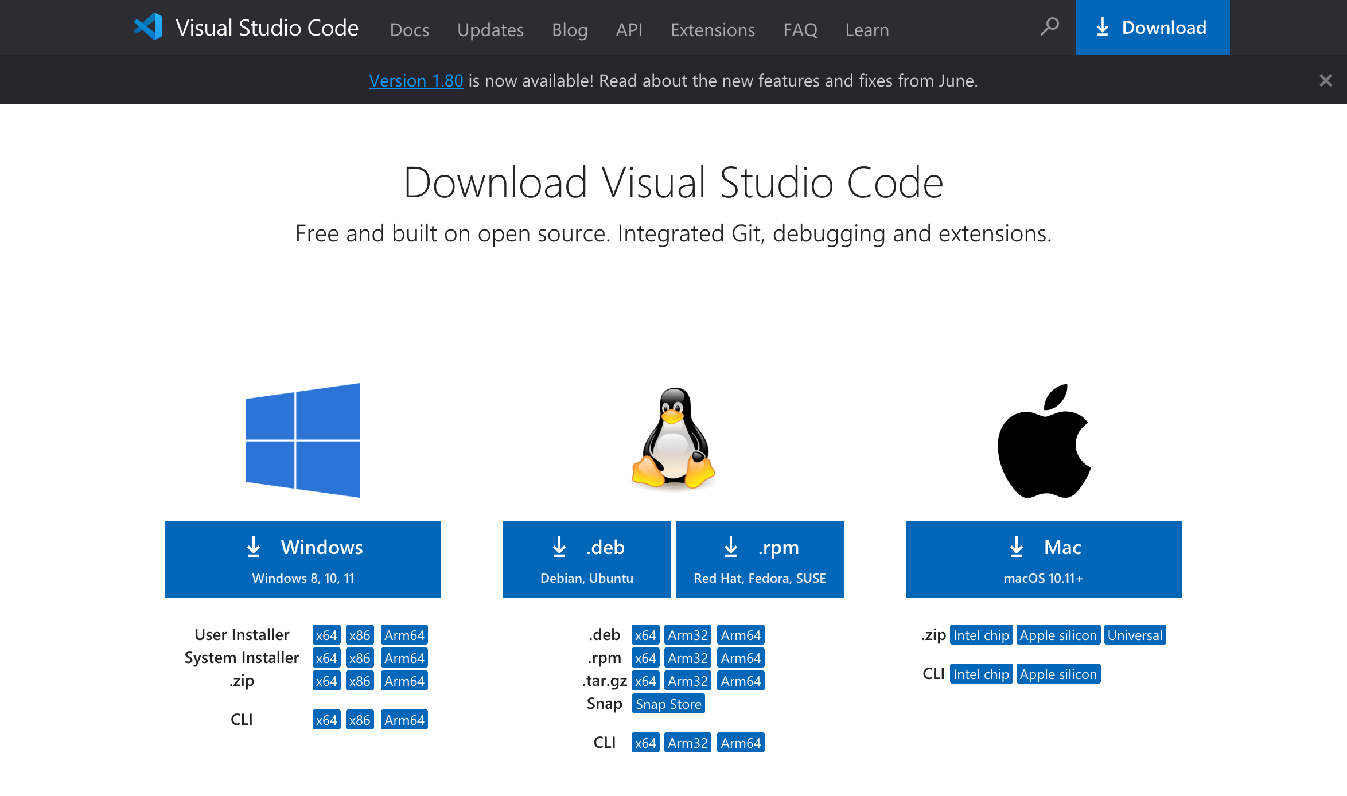Viewport: 1347px width, 796px height.
Task: Click the Linux Tux penguin image
Action: [673, 439]
